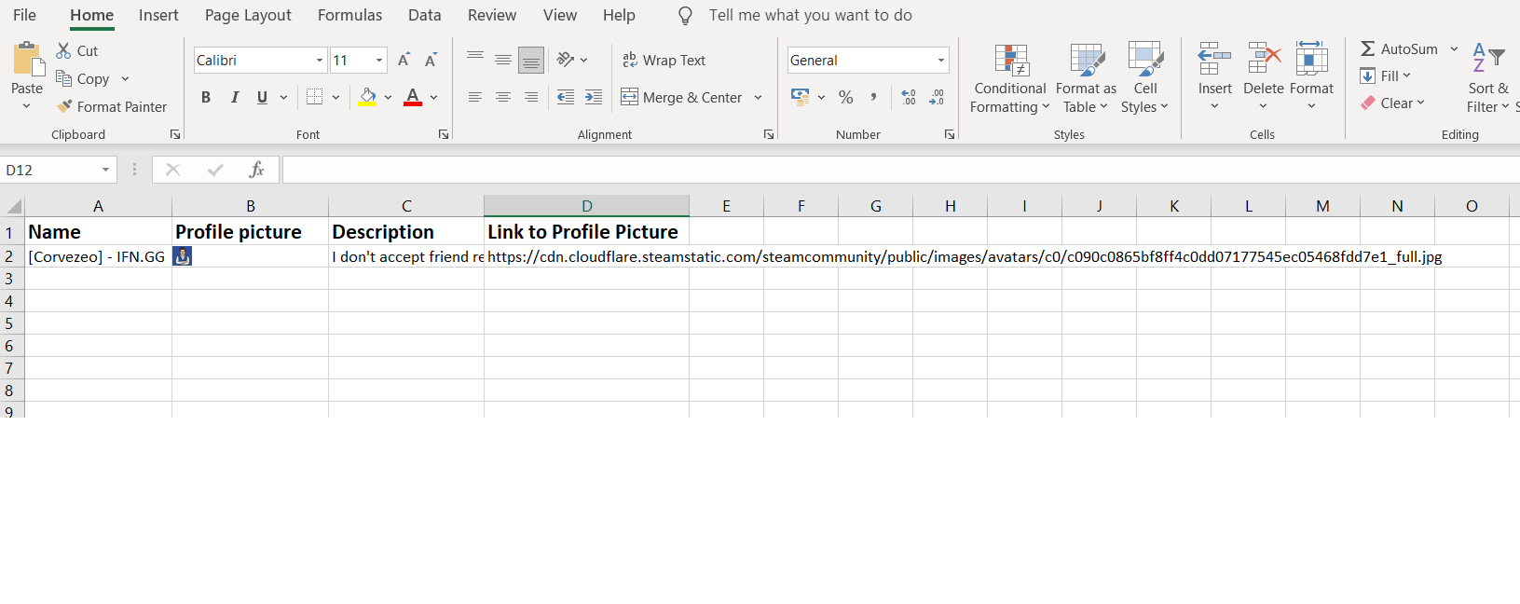Open the Page Layout tab
This screenshot has height=604, width=1520.
point(248,15)
